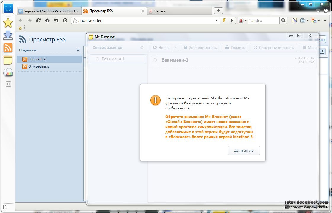Screen dimensions: 332x213
Task: Expand the translate dropdown arrow
Action: point(318,21)
